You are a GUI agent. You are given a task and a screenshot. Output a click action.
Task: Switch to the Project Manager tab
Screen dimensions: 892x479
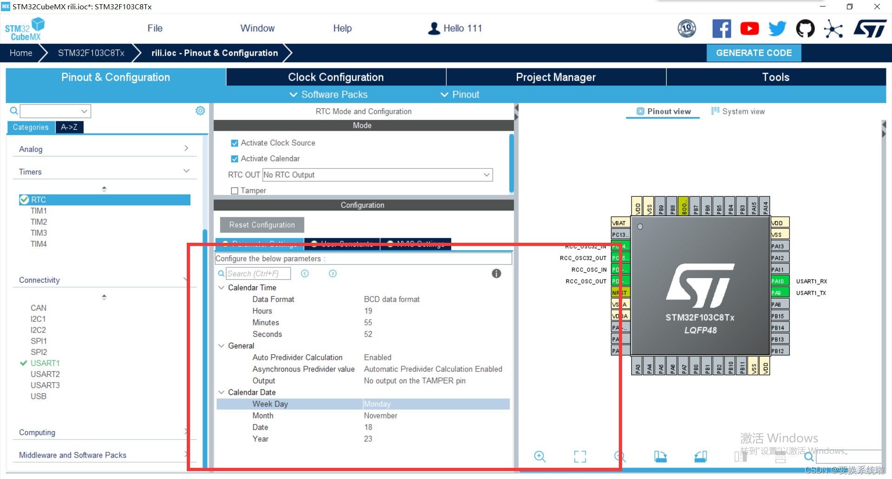(556, 77)
